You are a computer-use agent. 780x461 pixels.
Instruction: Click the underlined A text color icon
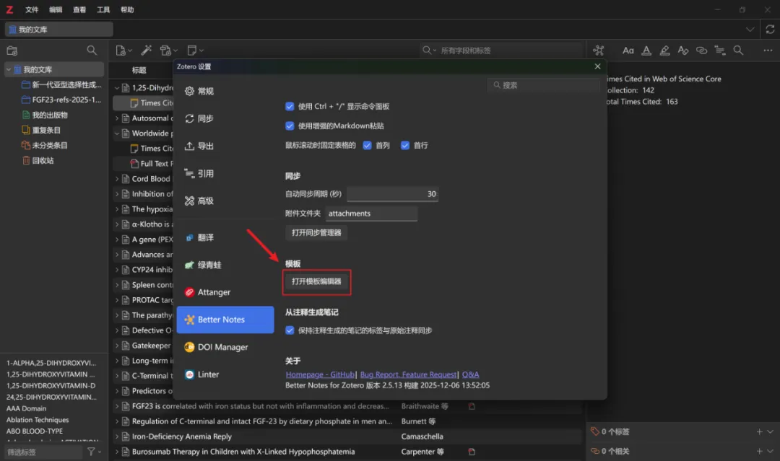(x=646, y=51)
